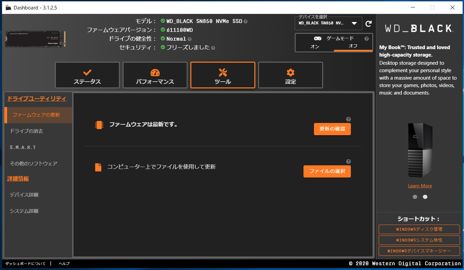Select ファームウェアの更新 in sidebar
Image resolution: width=464 pixels, height=270 pixels.
point(38,115)
